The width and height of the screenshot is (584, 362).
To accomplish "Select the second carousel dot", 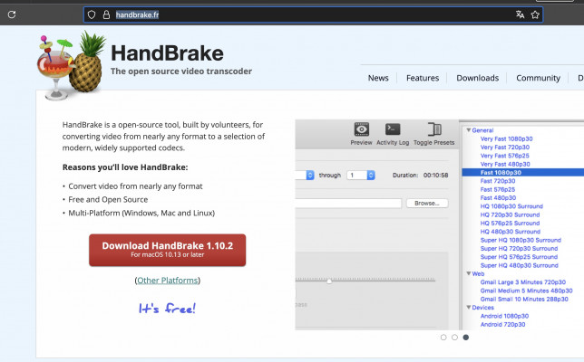I will (454, 337).
